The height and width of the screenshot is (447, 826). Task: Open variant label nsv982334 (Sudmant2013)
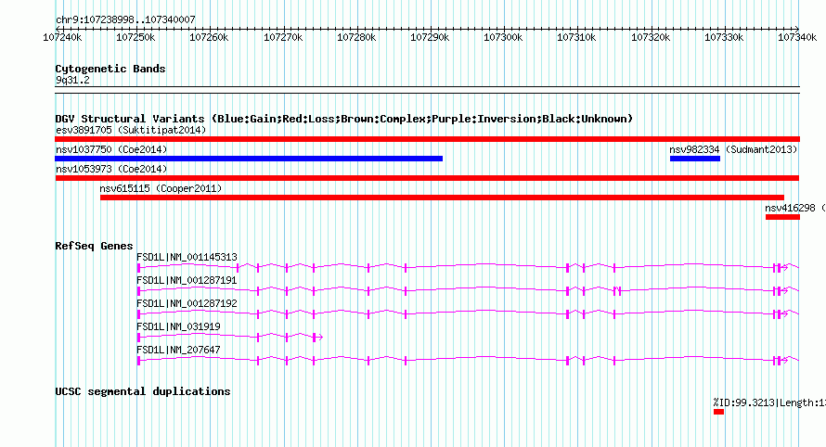click(x=733, y=149)
